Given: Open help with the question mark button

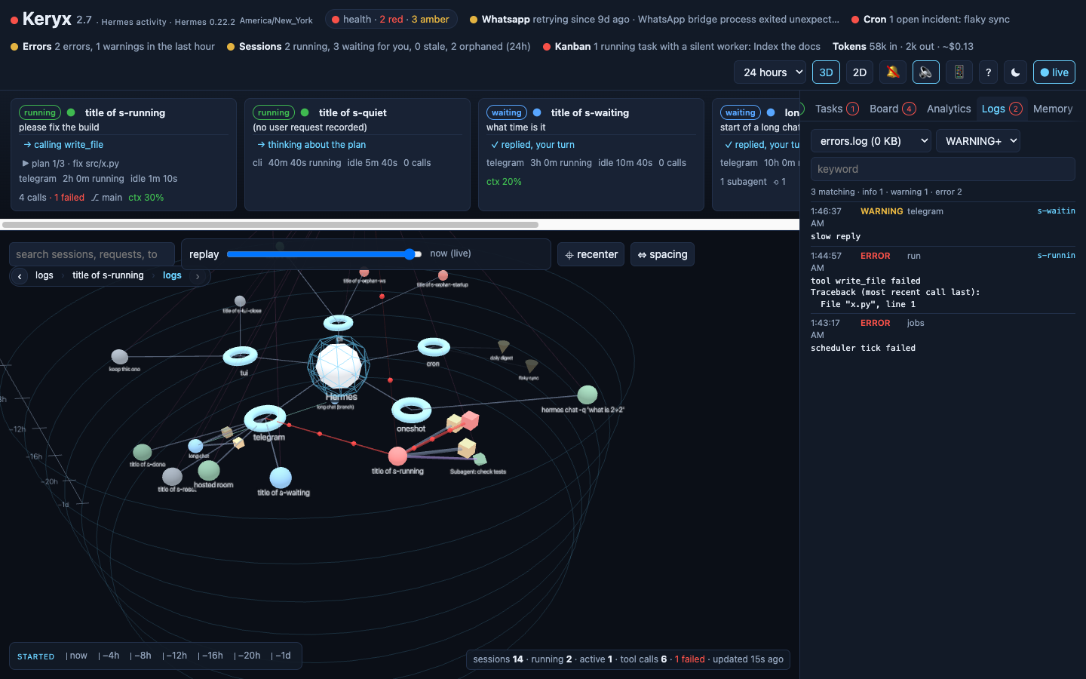Looking at the screenshot, I should click(x=989, y=72).
